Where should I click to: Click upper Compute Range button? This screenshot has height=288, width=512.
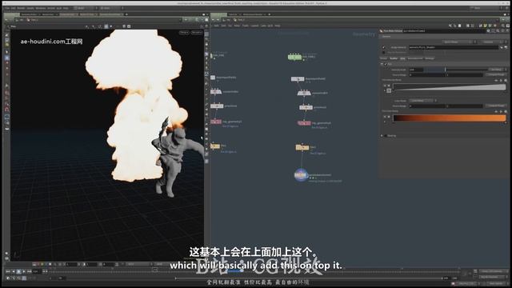(496, 74)
